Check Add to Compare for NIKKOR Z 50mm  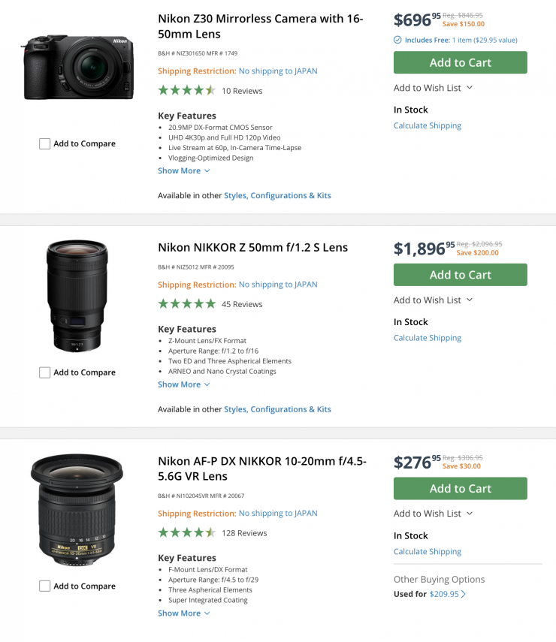point(45,372)
